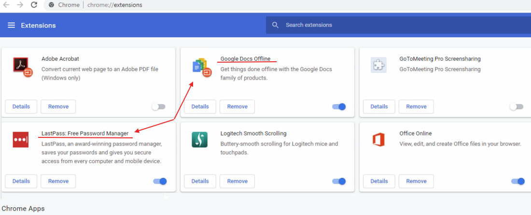Screen dimensions: 531x215
Task: Remove the Office Online extension
Action: point(416,181)
